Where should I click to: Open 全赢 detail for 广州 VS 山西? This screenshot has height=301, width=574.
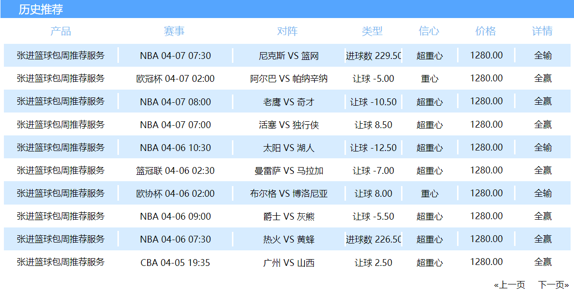coord(543,262)
